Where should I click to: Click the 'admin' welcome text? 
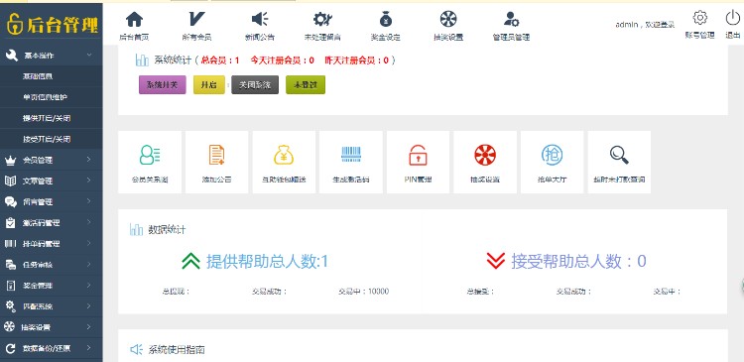[645, 24]
